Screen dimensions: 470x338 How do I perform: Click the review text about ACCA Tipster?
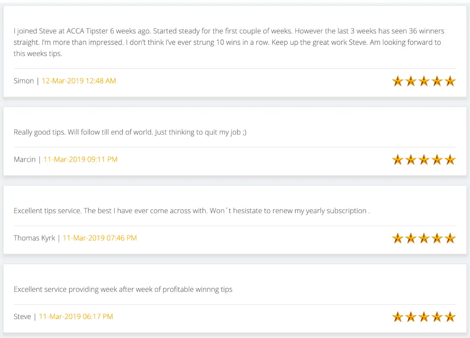(229, 42)
